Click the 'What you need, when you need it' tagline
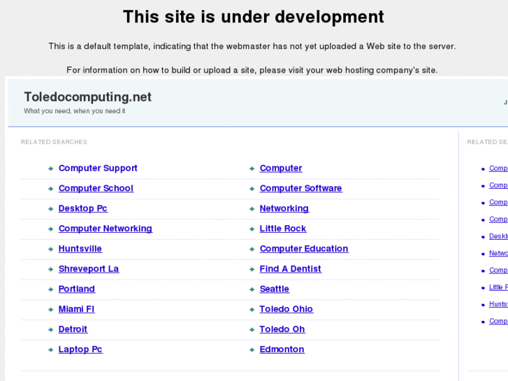This screenshot has width=508, height=381. click(75, 111)
